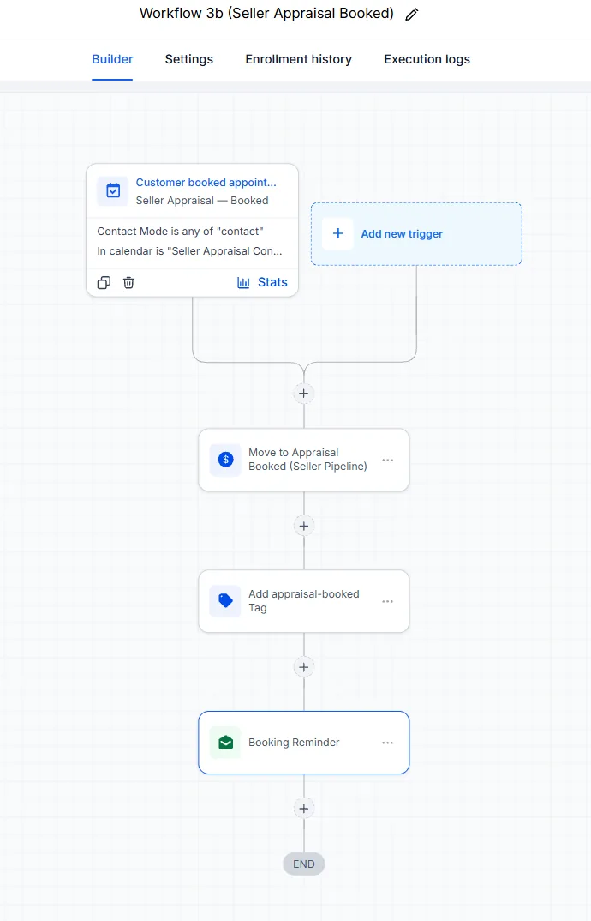Image resolution: width=591 pixels, height=921 pixels.
Task: Click the END node
Action: coord(304,864)
